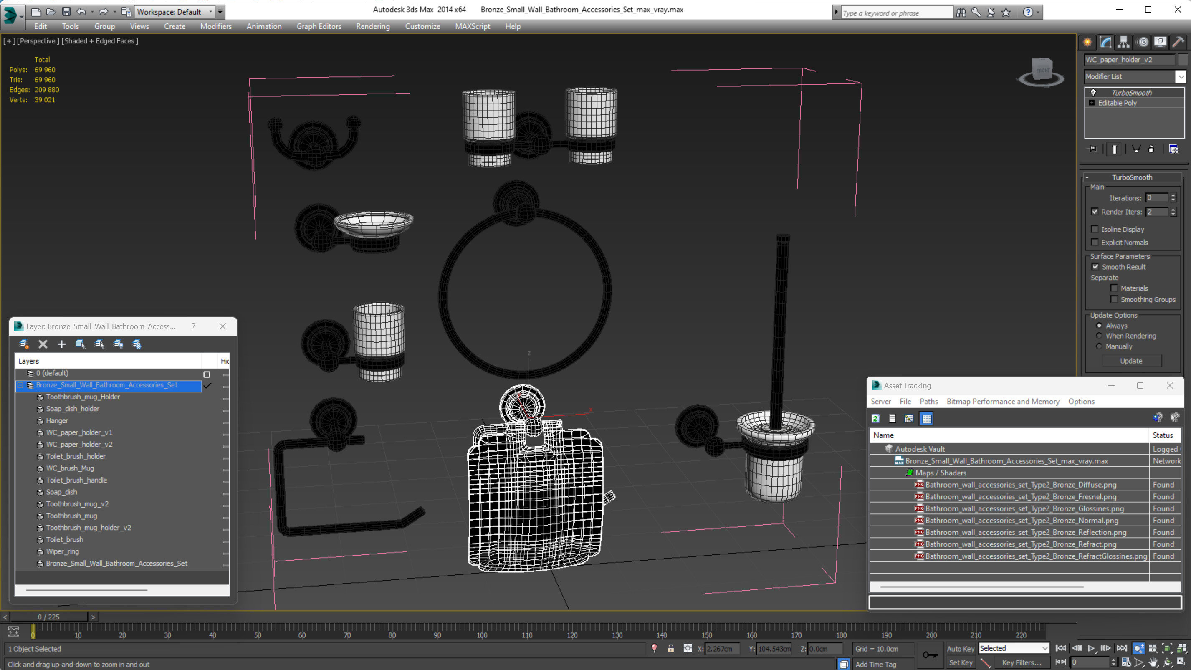Image resolution: width=1191 pixels, height=670 pixels.
Task: Click Go to Start playback icon
Action: (1061, 648)
